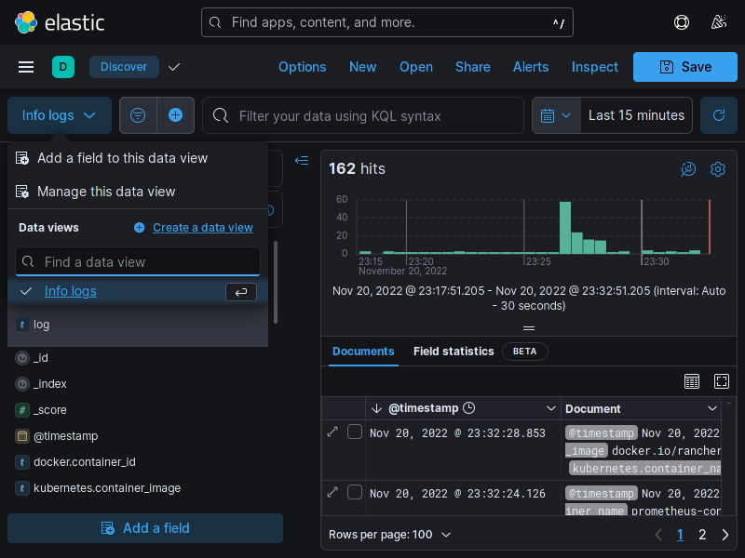Viewport: 745px width, 558px height.
Task: Open the Info logs data view dropdown
Action: [59, 115]
